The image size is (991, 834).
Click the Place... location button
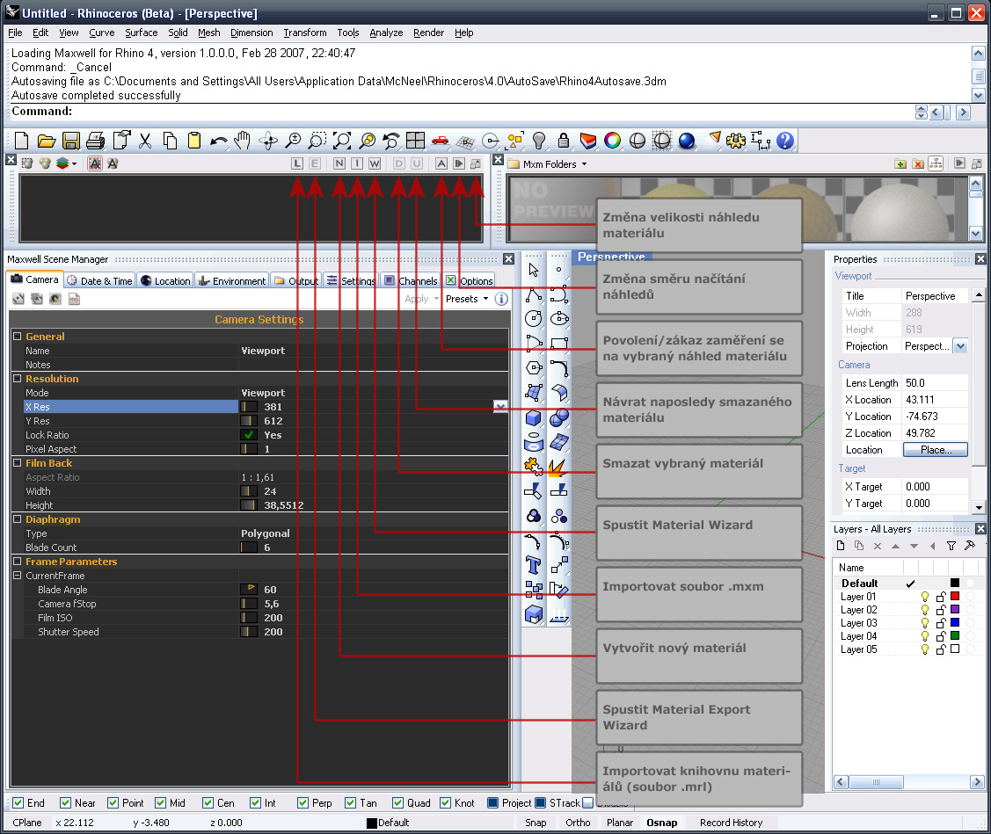tap(935, 450)
